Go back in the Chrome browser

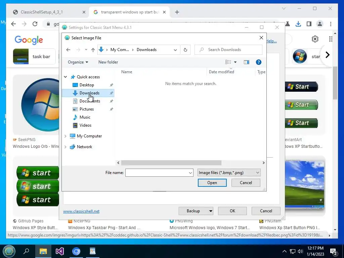pyautogui.click(x=13, y=24)
